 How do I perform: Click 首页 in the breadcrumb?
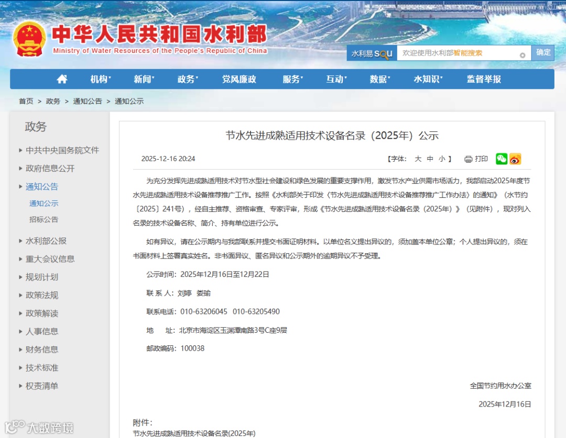point(26,102)
